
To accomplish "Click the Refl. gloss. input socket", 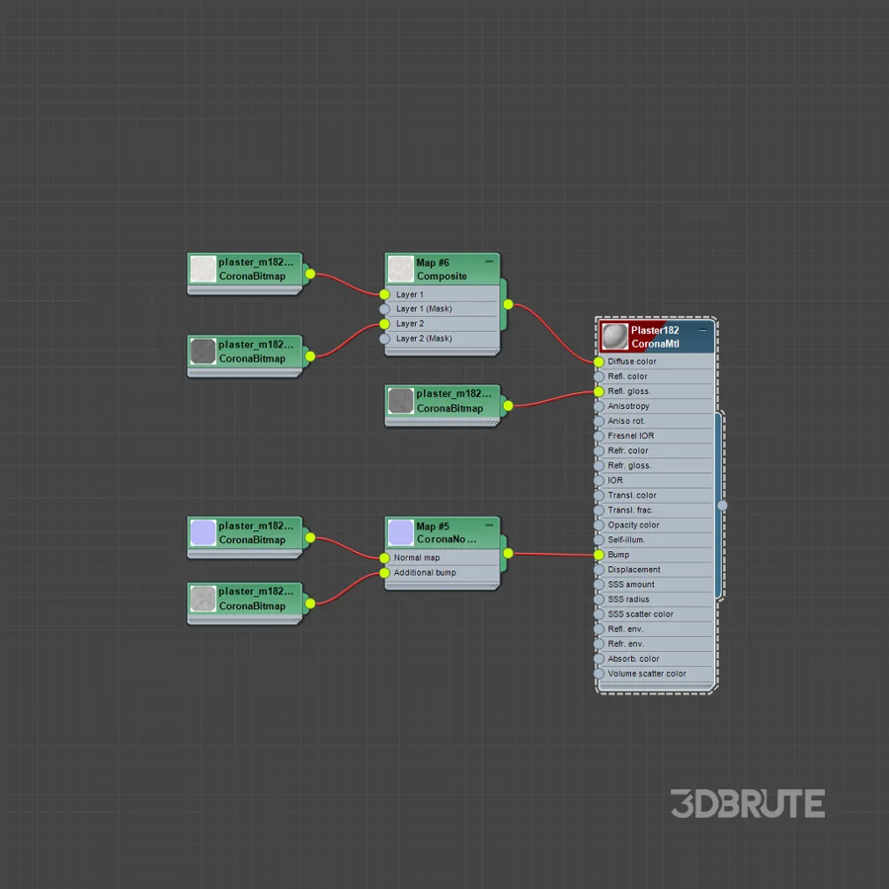I will click(x=600, y=391).
